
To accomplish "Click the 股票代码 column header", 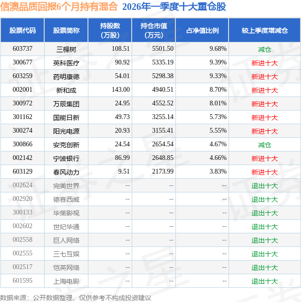I will click(23, 31).
